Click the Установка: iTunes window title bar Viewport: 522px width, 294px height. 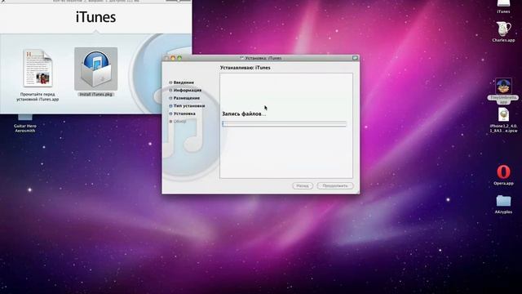click(x=261, y=58)
